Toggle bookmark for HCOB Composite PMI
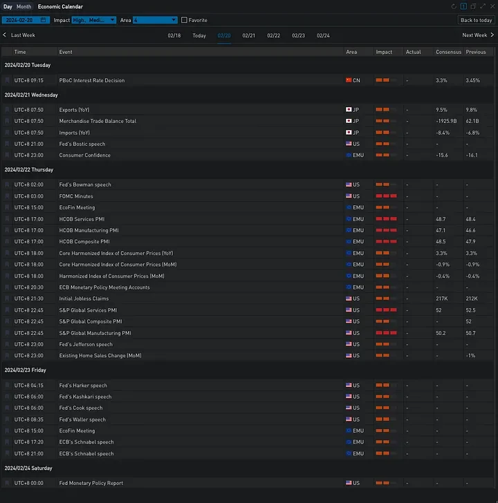The image size is (498, 503). tap(8, 242)
